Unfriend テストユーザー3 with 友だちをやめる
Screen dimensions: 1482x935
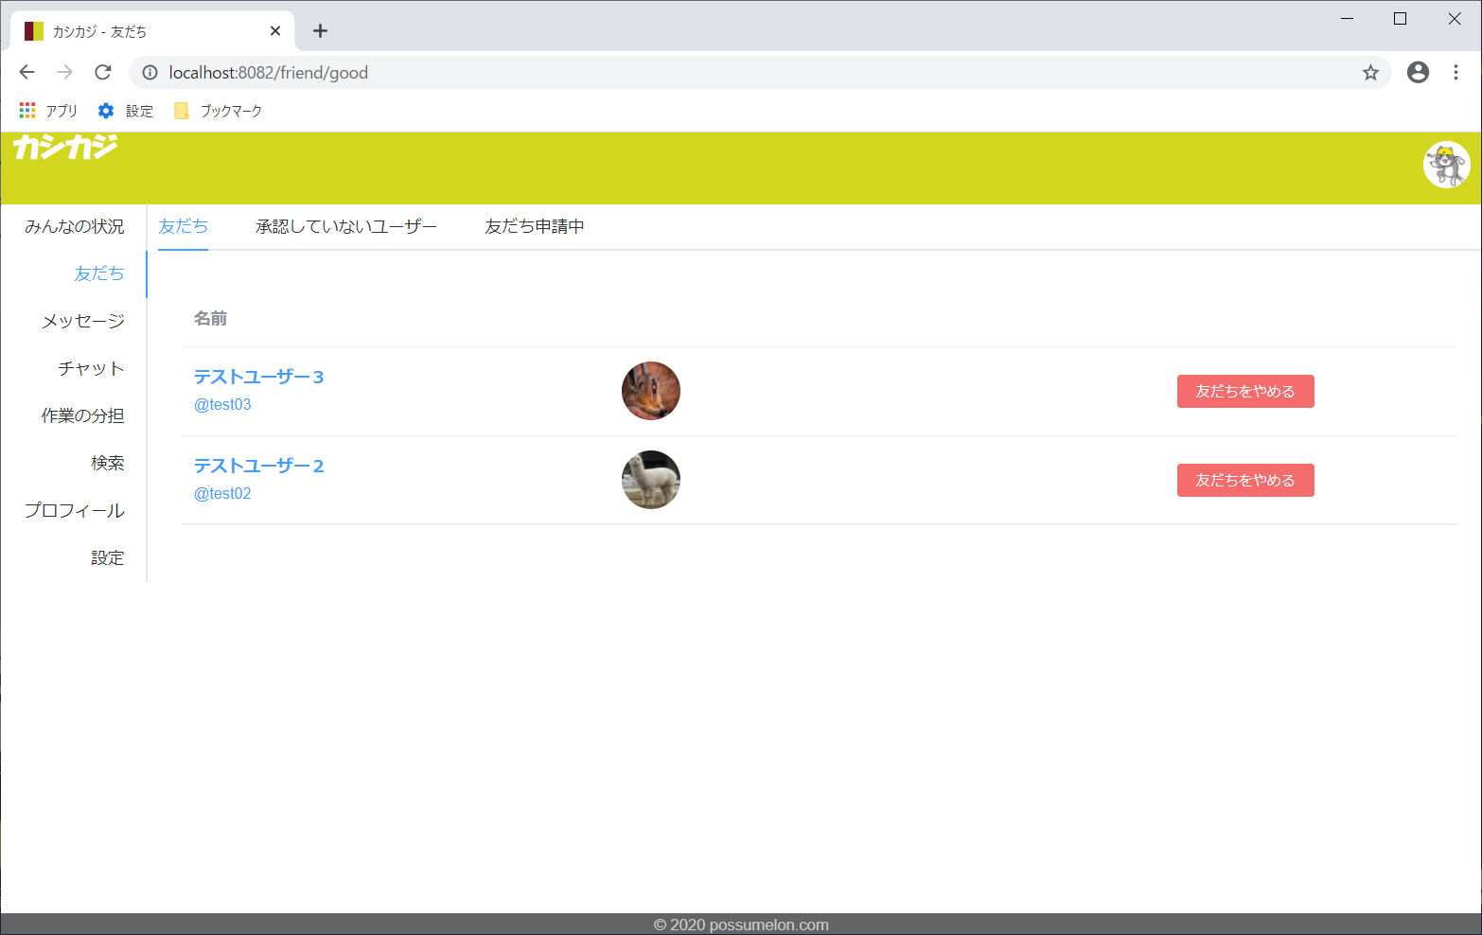(x=1245, y=391)
